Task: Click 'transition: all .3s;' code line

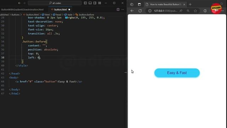Action: [44, 33]
